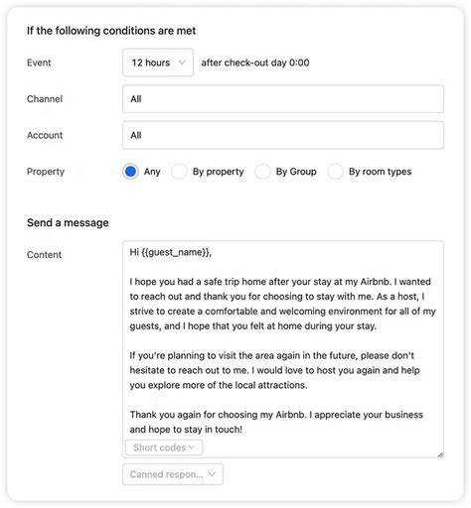This screenshot has height=508, width=471.
Task: Select the Any property radio button
Action: click(x=130, y=172)
